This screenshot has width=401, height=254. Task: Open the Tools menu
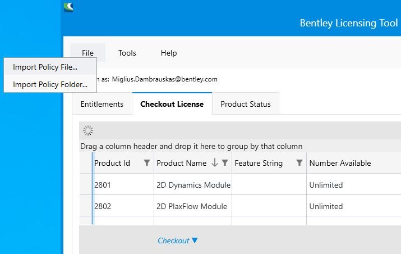pyautogui.click(x=127, y=53)
